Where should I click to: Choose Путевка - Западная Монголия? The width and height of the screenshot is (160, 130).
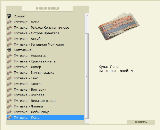tap(45, 45)
